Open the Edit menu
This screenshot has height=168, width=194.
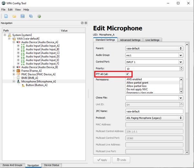click(10, 10)
